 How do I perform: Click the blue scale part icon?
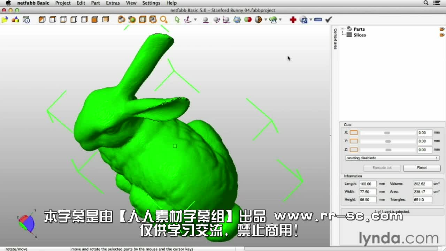tap(237, 20)
